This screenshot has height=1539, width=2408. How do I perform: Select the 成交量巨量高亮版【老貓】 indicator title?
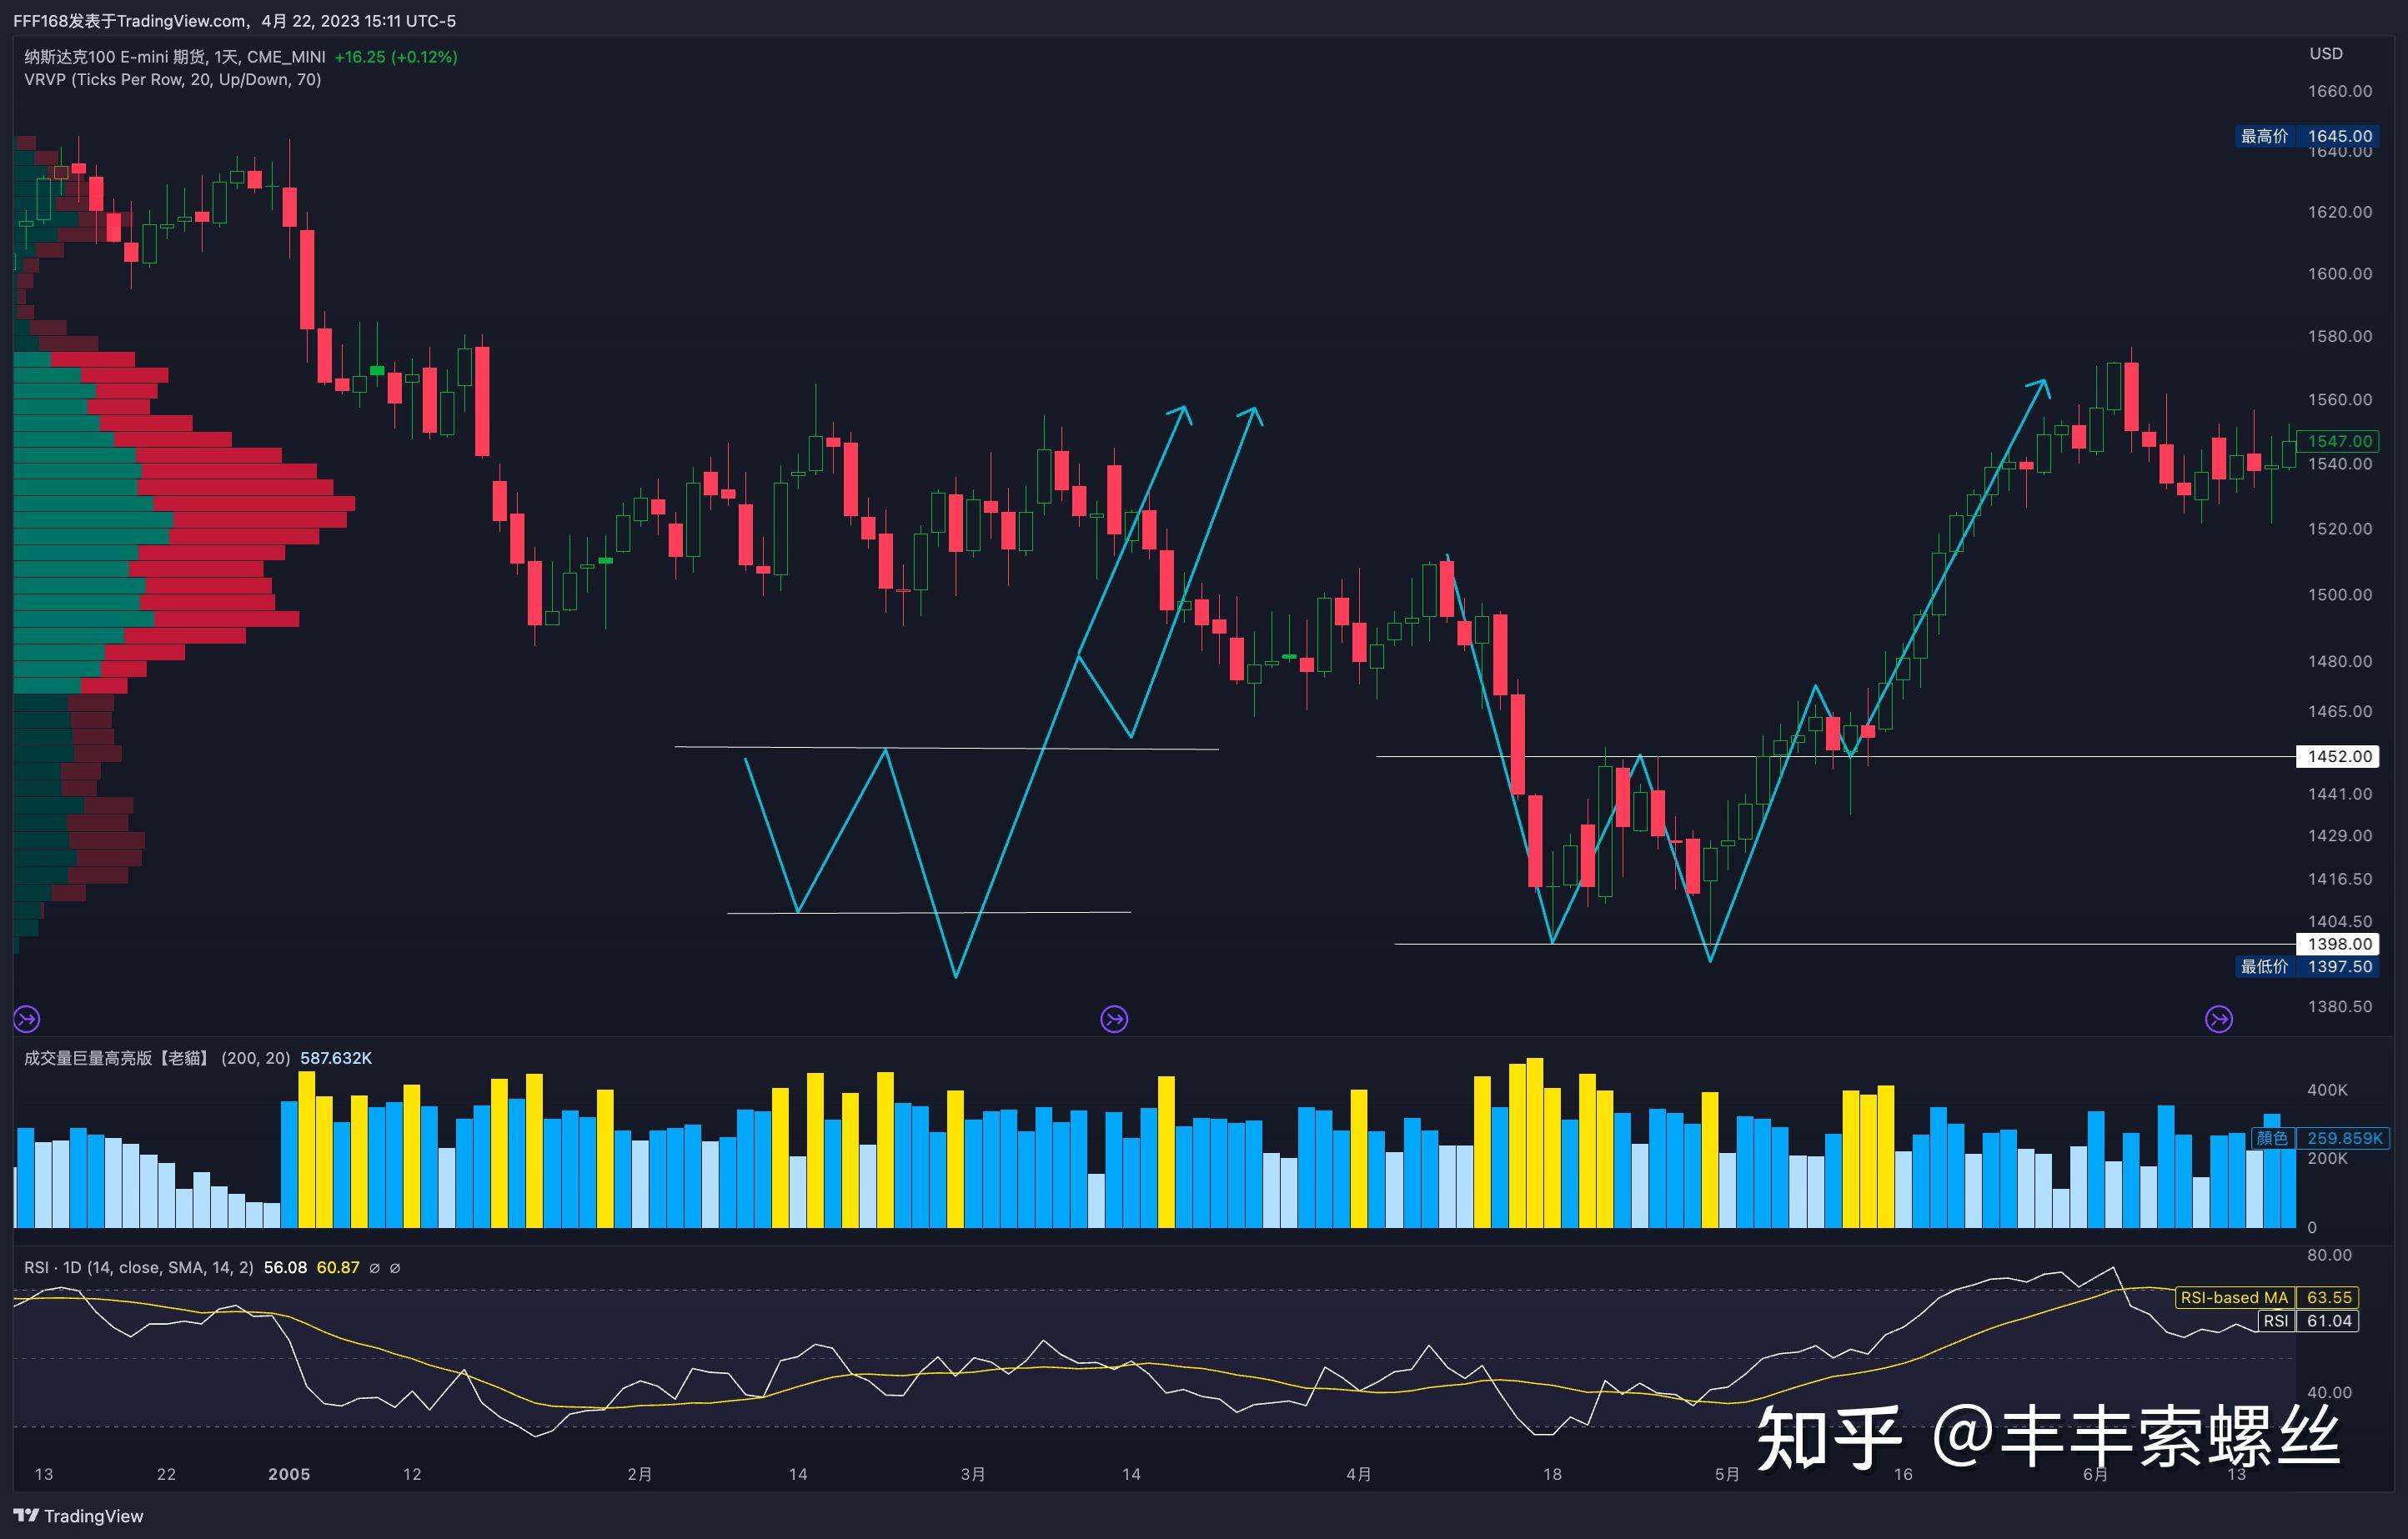(x=120, y=1057)
